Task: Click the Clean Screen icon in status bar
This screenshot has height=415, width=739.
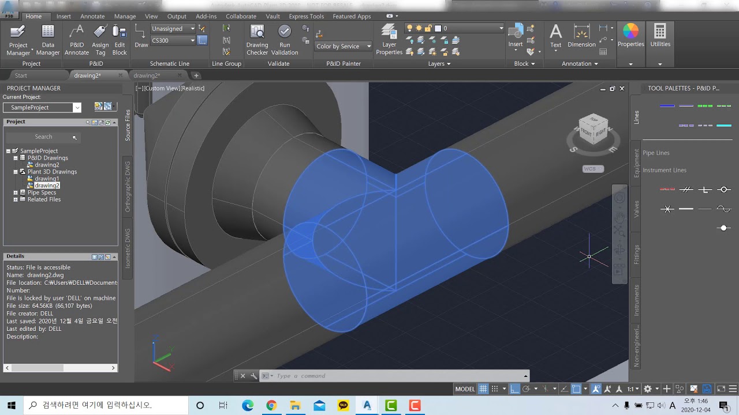Action: coord(722,389)
